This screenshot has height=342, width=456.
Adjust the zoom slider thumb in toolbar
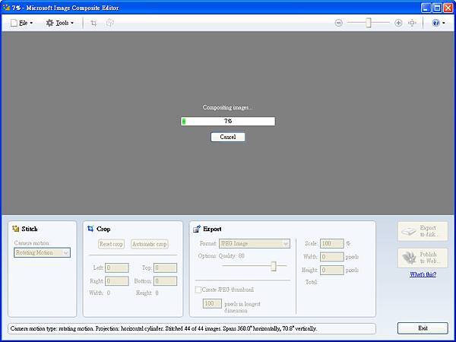[x=368, y=23]
